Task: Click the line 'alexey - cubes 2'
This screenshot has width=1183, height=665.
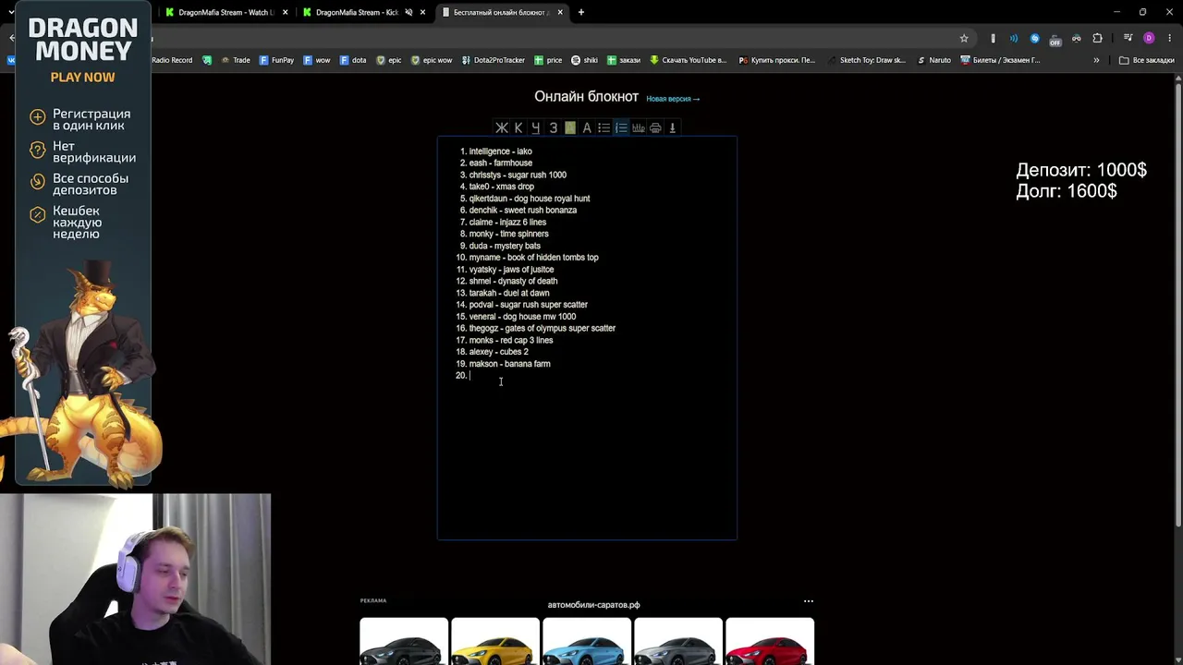Action: (498, 352)
